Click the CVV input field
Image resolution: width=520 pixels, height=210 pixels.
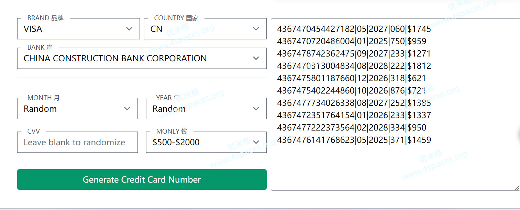(x=77, y=143)
